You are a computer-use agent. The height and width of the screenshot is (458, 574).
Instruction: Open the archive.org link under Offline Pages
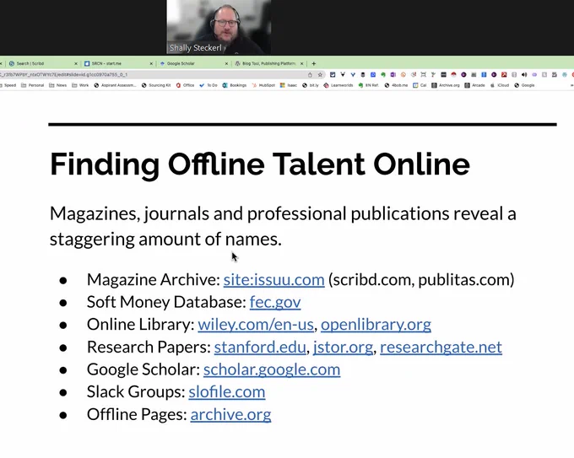pos(230,414)
